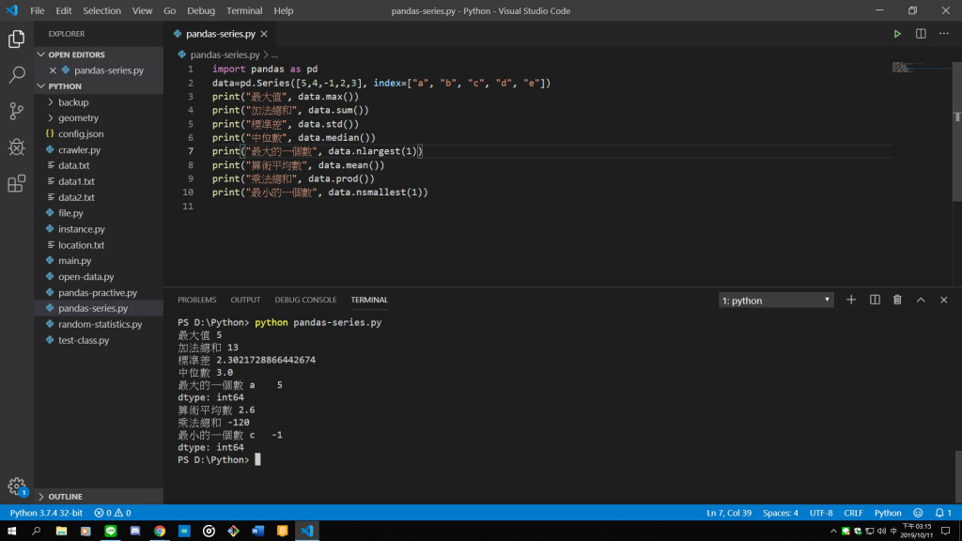This screenshot has width=962, height=541.
Task: Maximize the panel with up chevron
Action: [x=921, y=300]
